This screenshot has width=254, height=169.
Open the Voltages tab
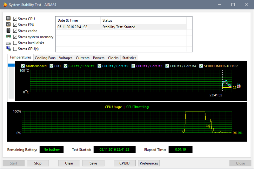tap(66, 58)
